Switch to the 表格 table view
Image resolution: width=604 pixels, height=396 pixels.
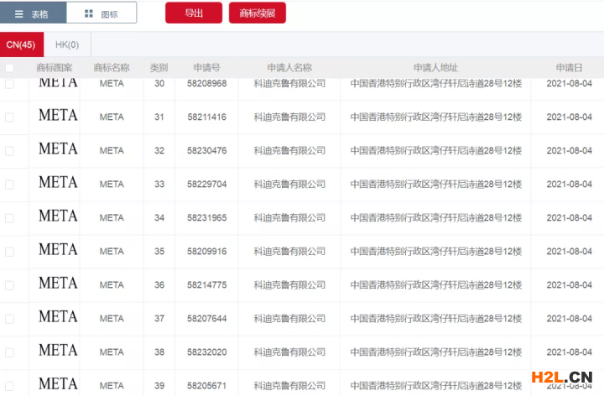click(34, 13)
